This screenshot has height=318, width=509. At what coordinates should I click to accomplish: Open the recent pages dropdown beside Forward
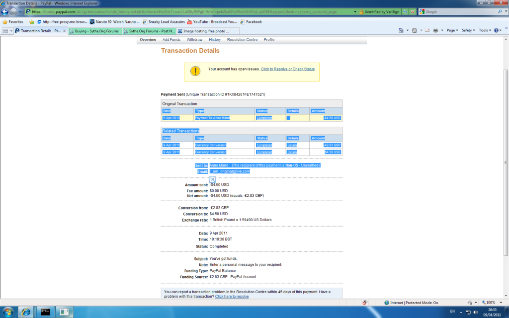tap(20, 12)
